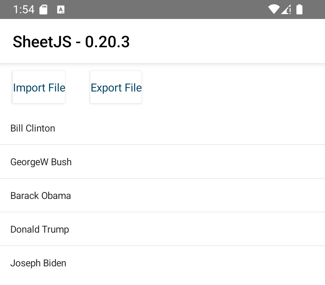Click the SD card status bar icon
Screen dimensions: 325x285
(x=44, y=10)
